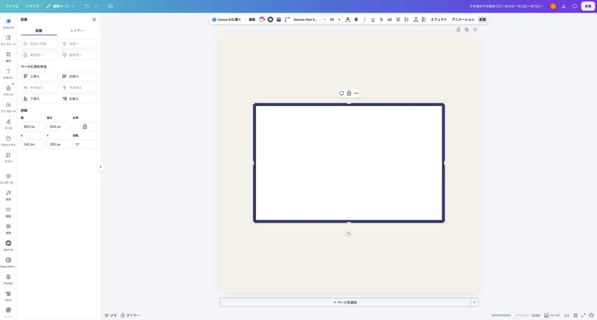Viewport: 597px width, 320px height.
Task: Click the rotation field 0°
Action: point(85,144)
